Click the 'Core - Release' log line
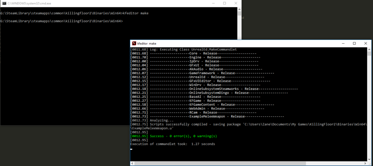 [194, 53]
